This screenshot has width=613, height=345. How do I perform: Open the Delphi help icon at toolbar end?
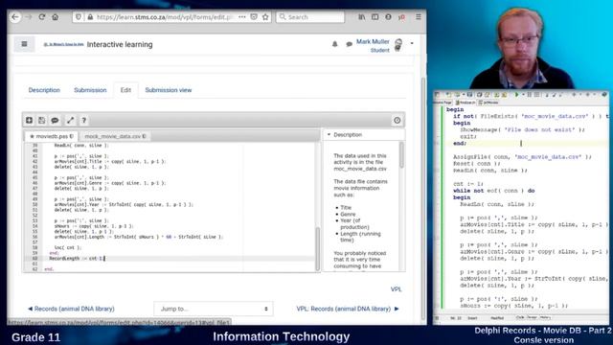[x=604, y=95]
